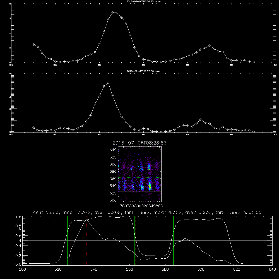Click the solid green line at 615 in the bottom plot
Screen dimensions: 279x279
228,240
